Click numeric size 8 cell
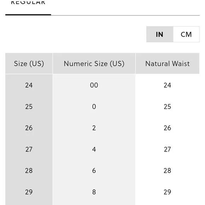 [x=94, y=192]
